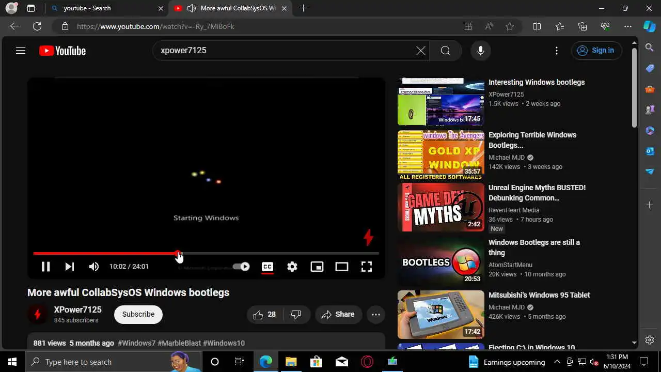661x372 pixels.
Task: Toggle autoplay switch in player
Action: tap(241, 267)
